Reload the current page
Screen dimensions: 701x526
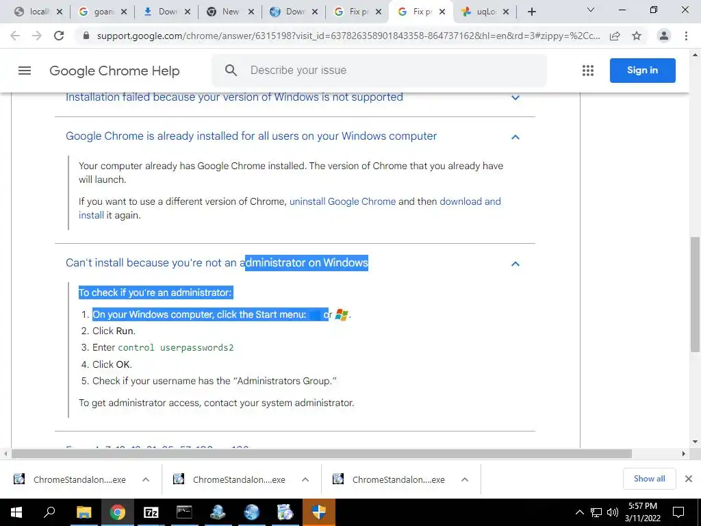point(59,36)
